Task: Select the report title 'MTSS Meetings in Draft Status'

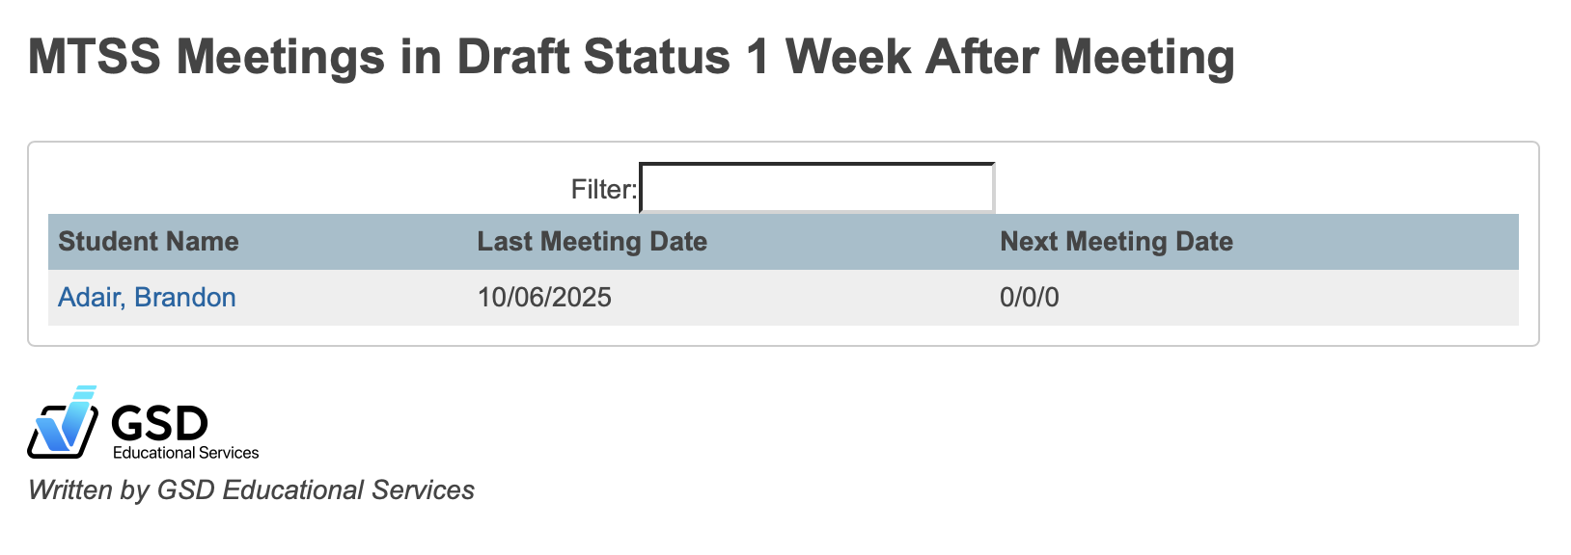Action: pos(632,58)
